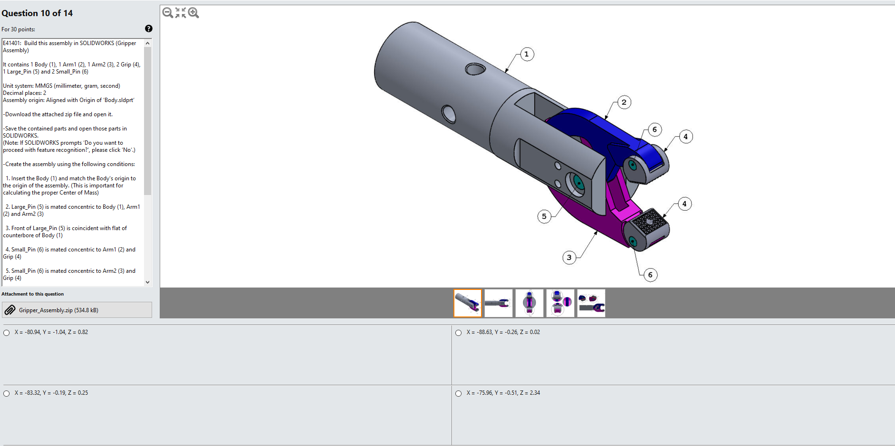Open the help question mark icon
Screen dimensions: 895x446
(149, 28)
